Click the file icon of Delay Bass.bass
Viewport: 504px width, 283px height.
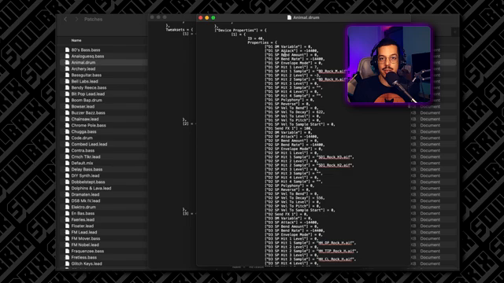point(67,170)
